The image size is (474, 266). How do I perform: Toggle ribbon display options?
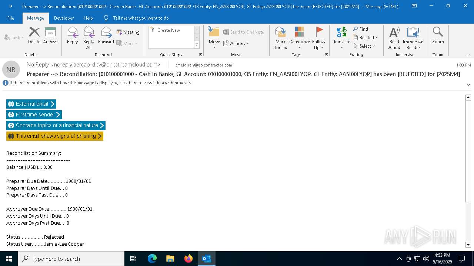414,6
